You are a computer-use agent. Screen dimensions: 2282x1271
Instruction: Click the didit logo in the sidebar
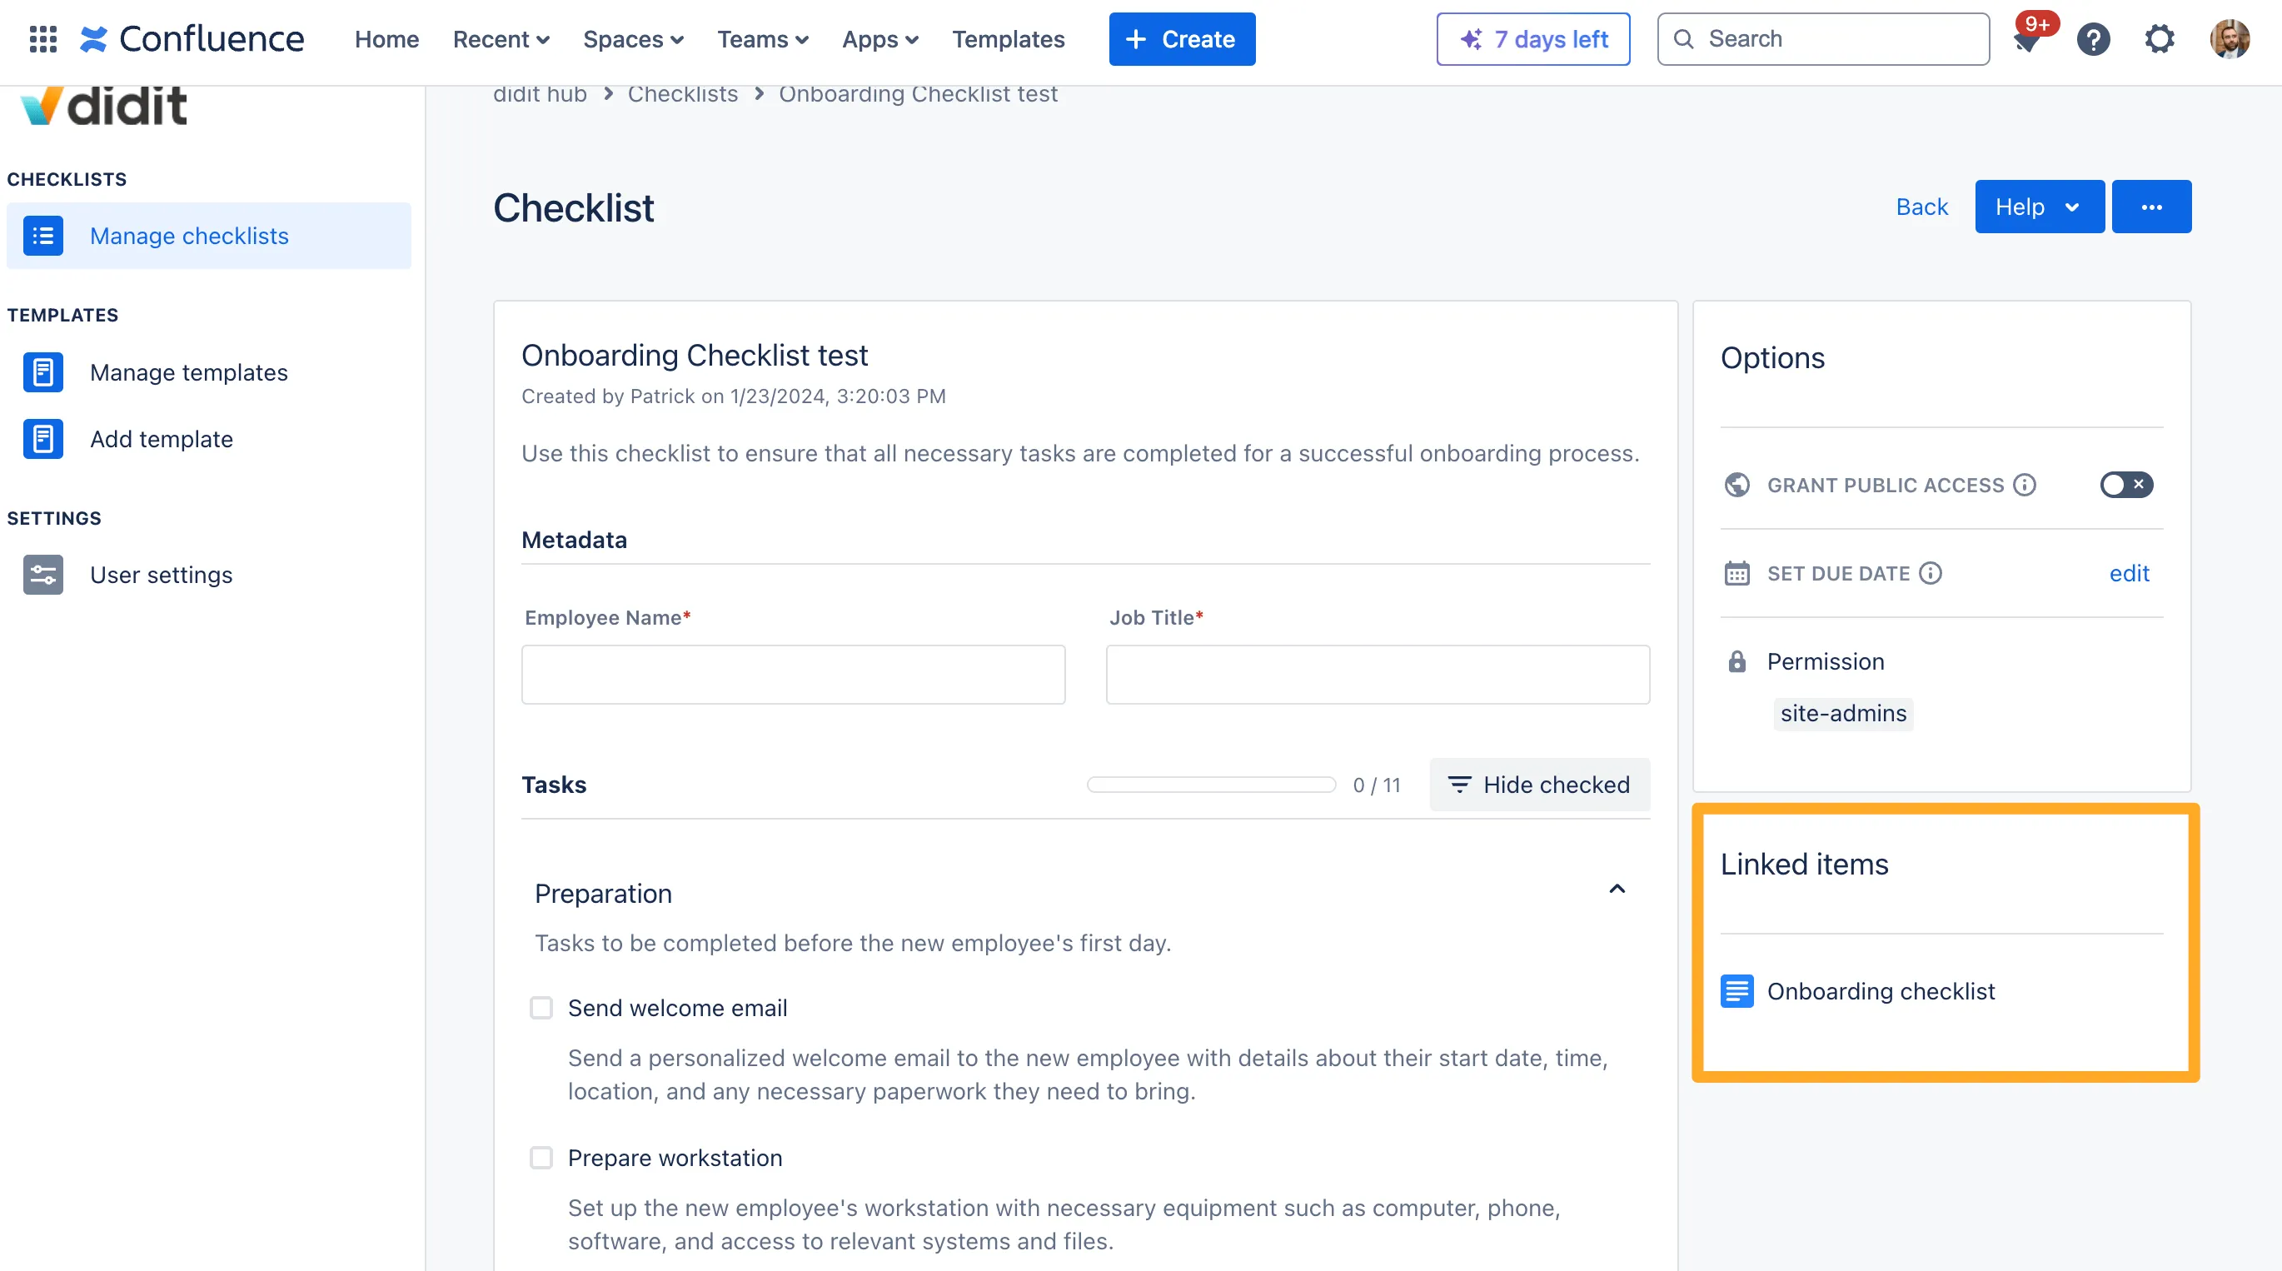pyautogui.click(x=103, y=107)
